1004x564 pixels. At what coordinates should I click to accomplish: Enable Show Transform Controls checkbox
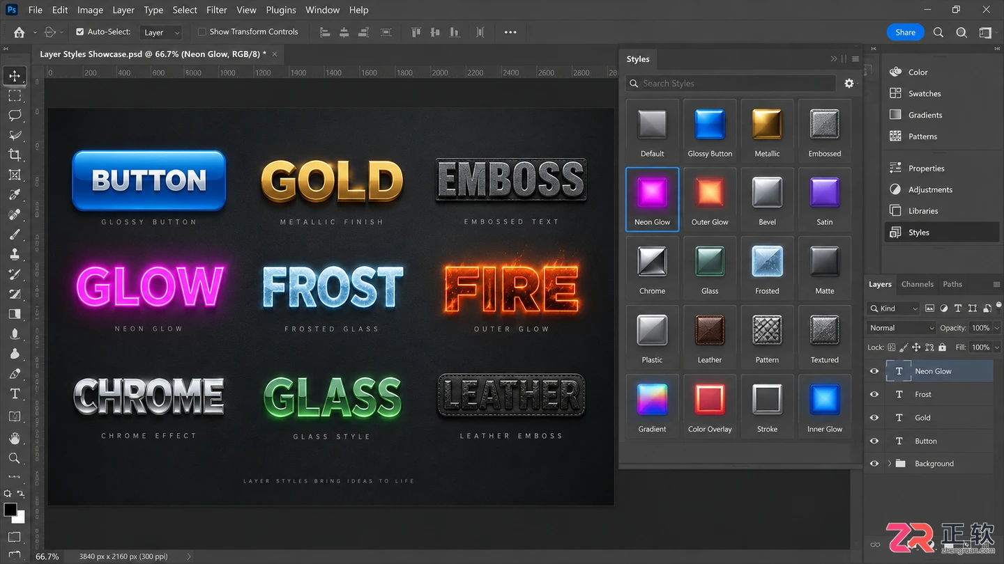(202, 32)
